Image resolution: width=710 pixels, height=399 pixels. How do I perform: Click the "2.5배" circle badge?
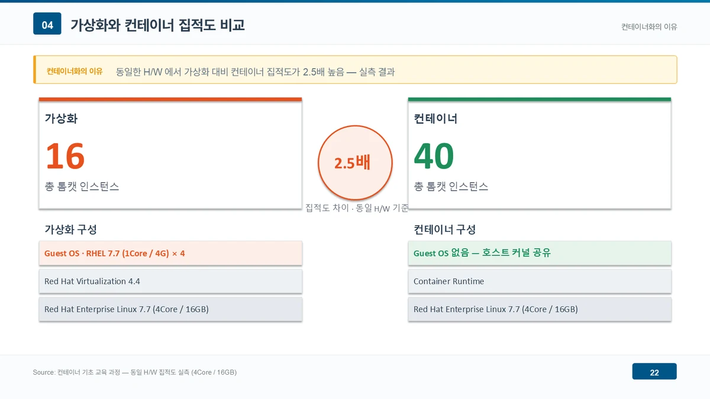[355, 162]
